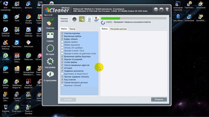
Task: Enable Ярлыки в меню Пуск checkbox
Action: [x=62, y=51]
